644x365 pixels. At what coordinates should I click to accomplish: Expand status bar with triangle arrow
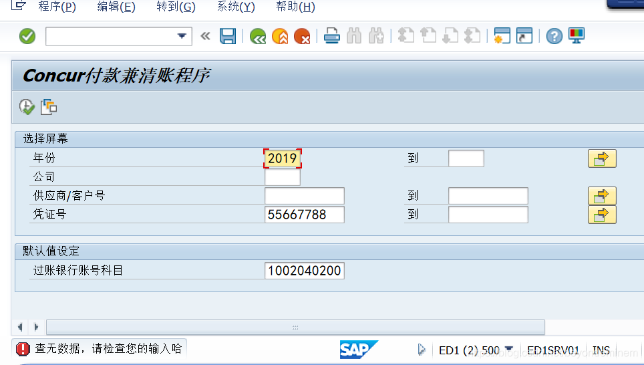(x=422, y=350)
